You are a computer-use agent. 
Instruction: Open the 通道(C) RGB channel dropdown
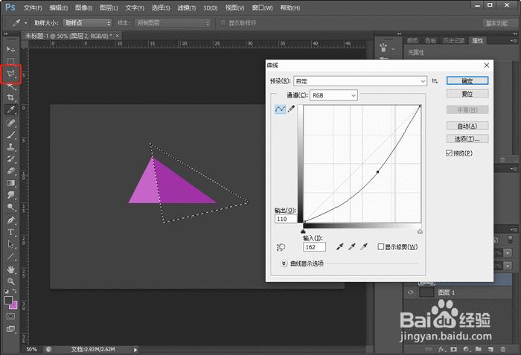(x=333, y=95)
